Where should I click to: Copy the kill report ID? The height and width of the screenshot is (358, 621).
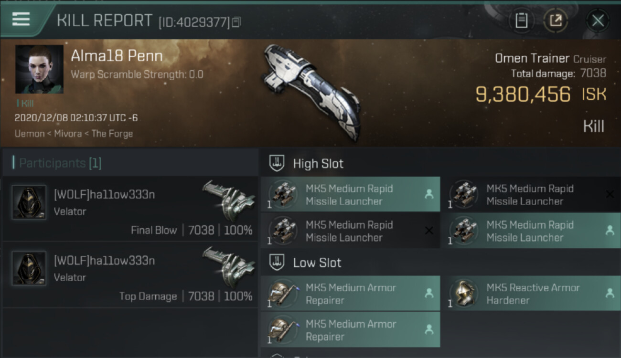pos(236,22)
